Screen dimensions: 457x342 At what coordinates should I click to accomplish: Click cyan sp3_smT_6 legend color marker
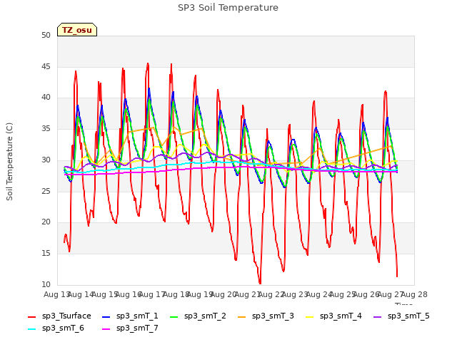[x=31, y=329]
